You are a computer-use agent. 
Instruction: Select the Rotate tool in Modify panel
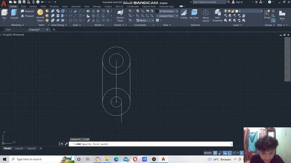[98, 16]
